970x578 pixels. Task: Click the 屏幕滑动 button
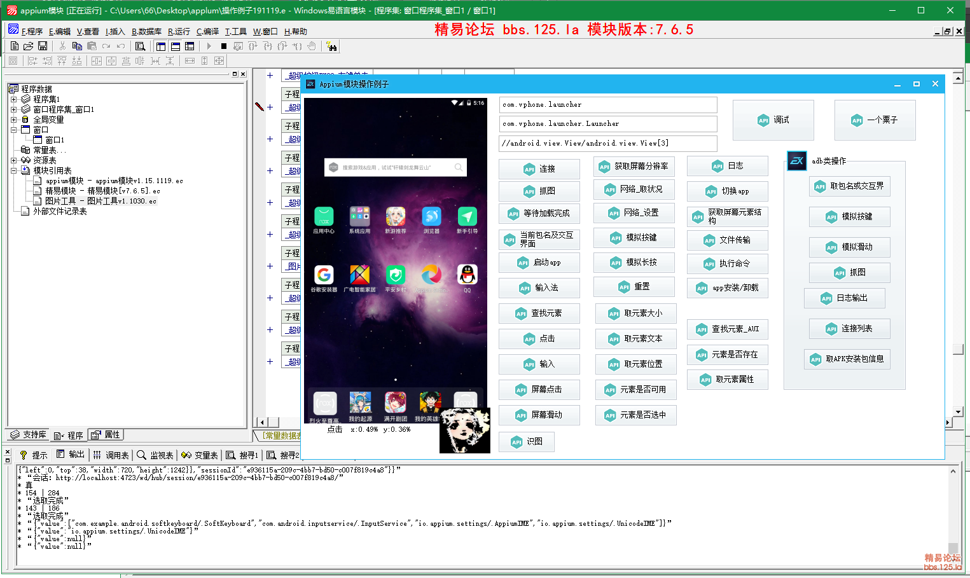539,415
